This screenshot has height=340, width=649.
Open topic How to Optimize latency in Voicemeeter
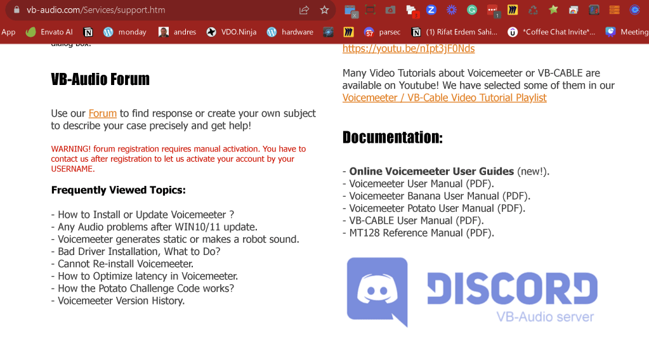[x=148, y=277]
